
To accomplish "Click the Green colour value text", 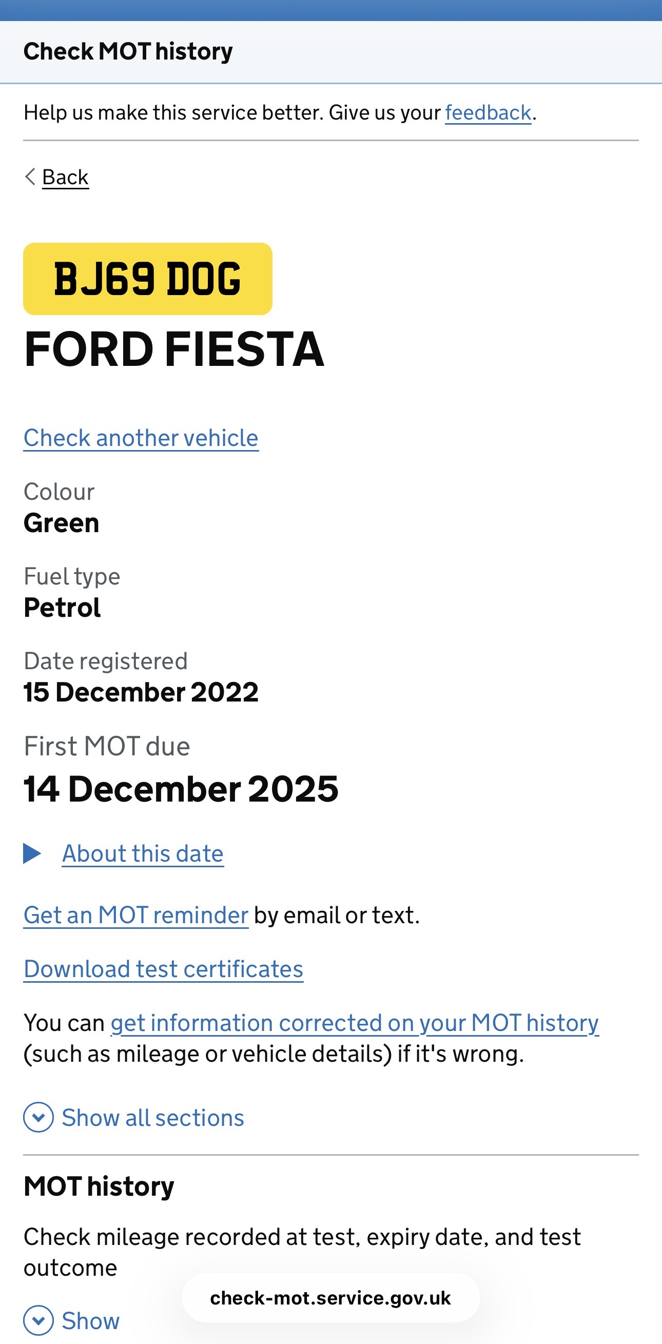I will click(x=62, y=523).
